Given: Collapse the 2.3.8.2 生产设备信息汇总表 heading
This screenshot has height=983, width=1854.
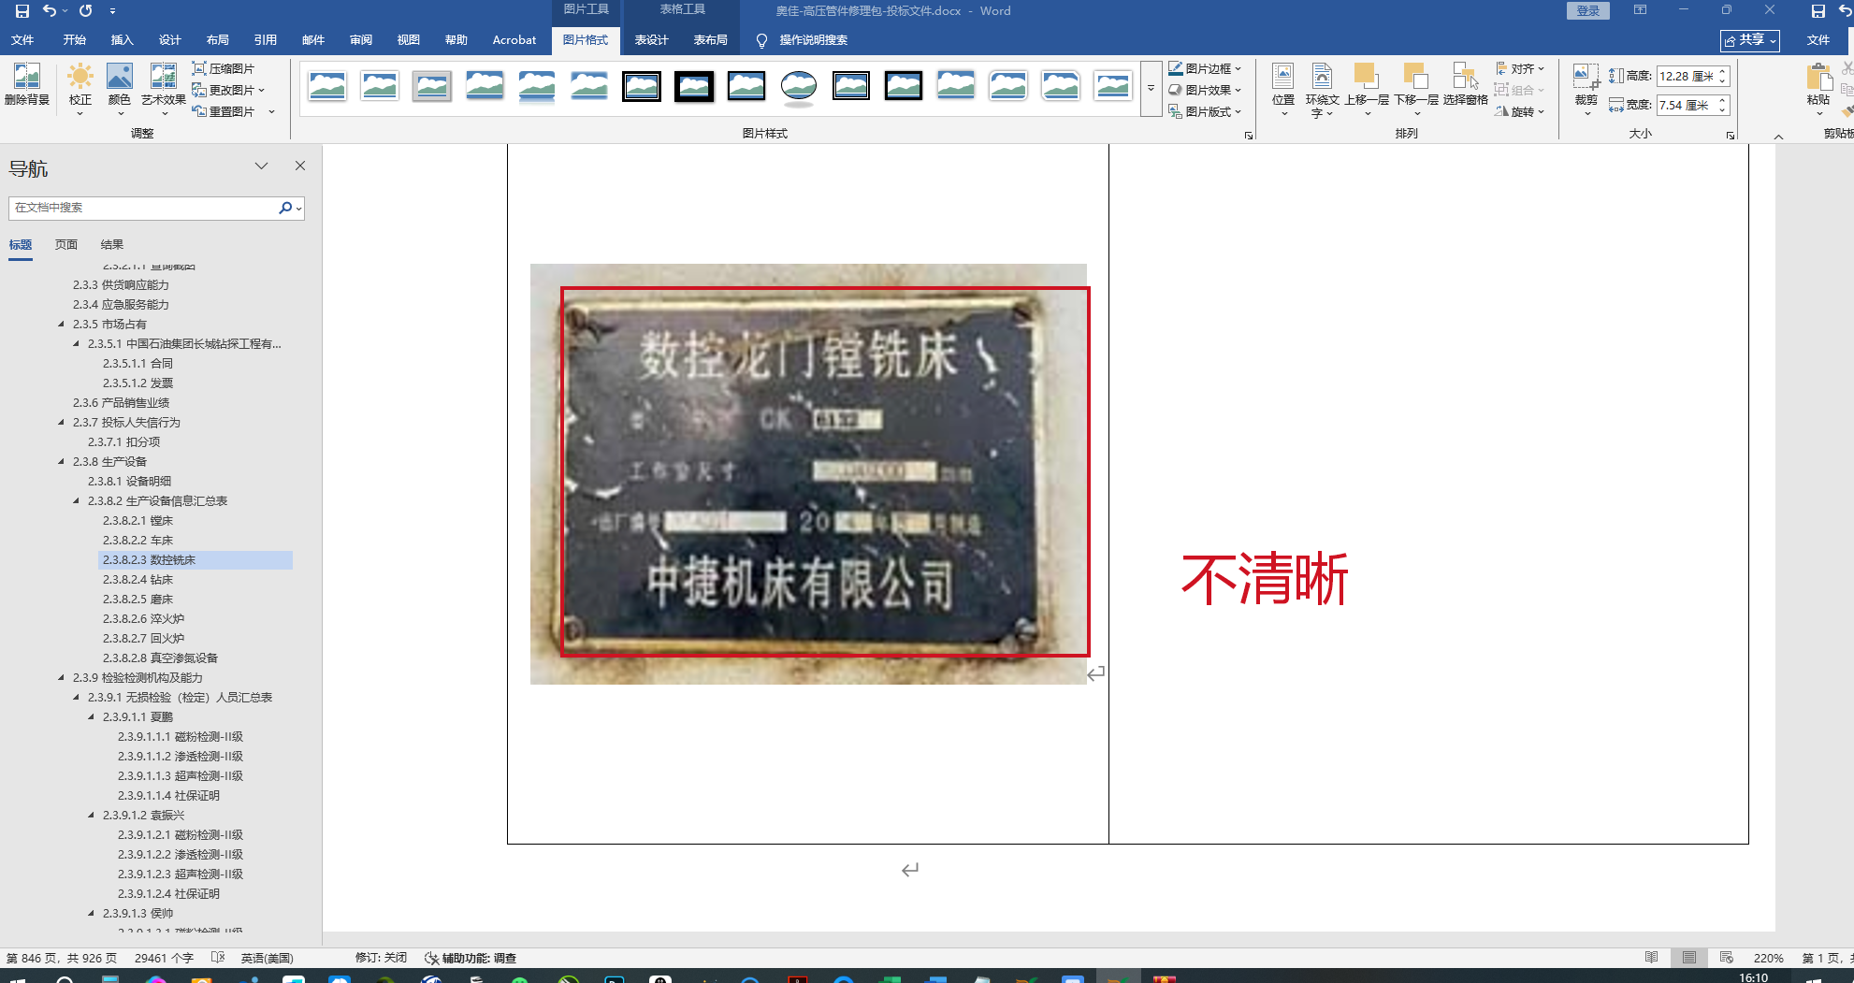Looking at the screenshot, I should [x=77, y=501].
